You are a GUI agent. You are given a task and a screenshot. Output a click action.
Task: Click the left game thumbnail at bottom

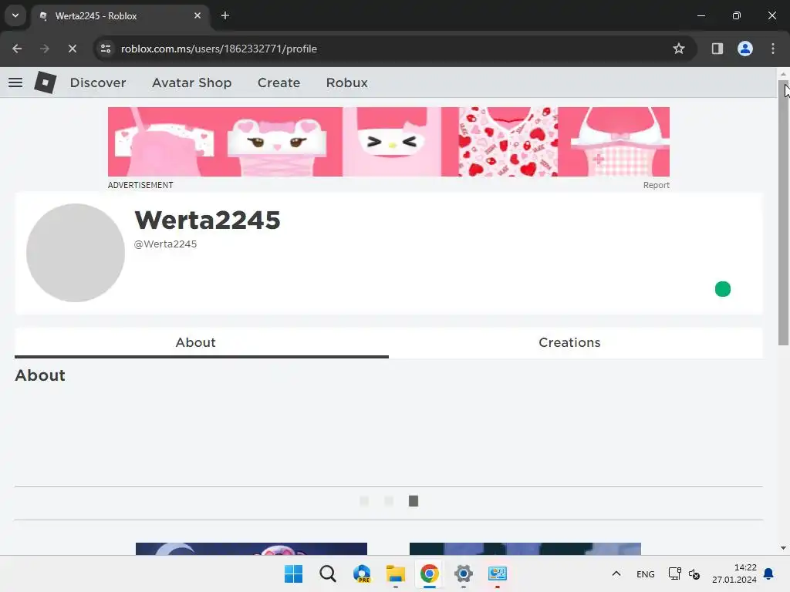252,549
